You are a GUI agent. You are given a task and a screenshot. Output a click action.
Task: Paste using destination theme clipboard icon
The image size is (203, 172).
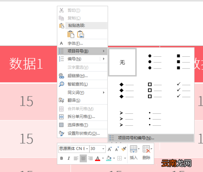[x=71, y=34]
